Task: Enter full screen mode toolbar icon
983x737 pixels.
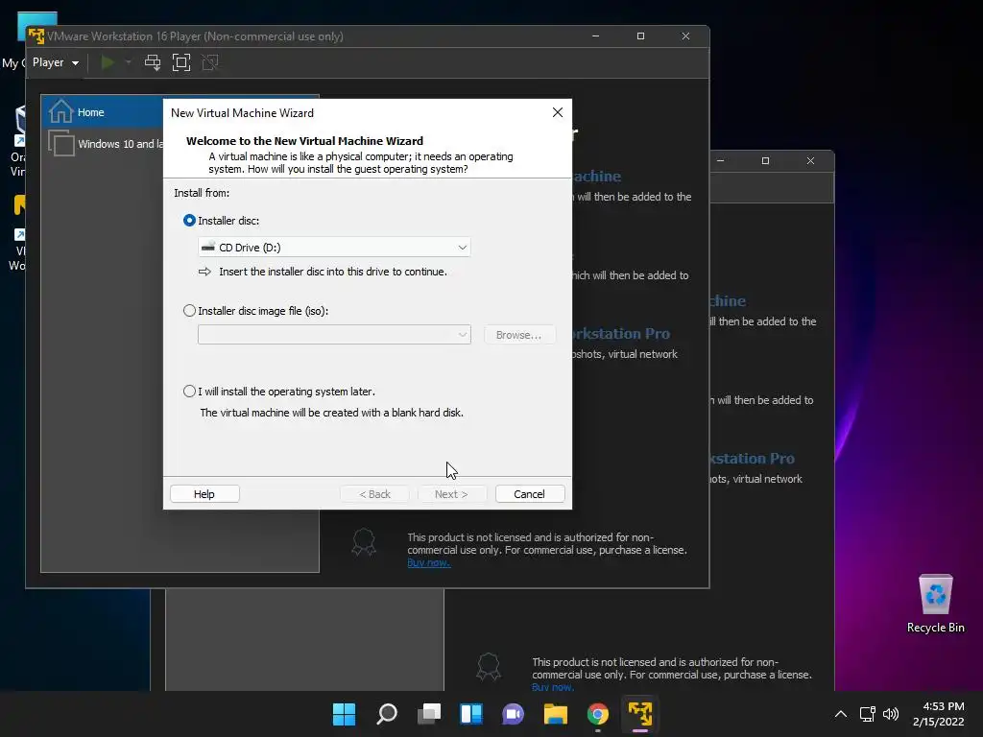Action: pyautogui.click(x=181, y=62)
